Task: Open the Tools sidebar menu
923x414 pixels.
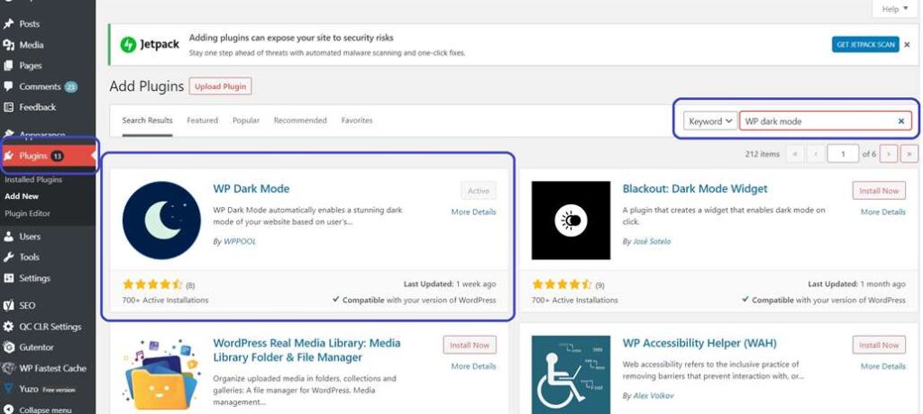Action: pos(29,257)
